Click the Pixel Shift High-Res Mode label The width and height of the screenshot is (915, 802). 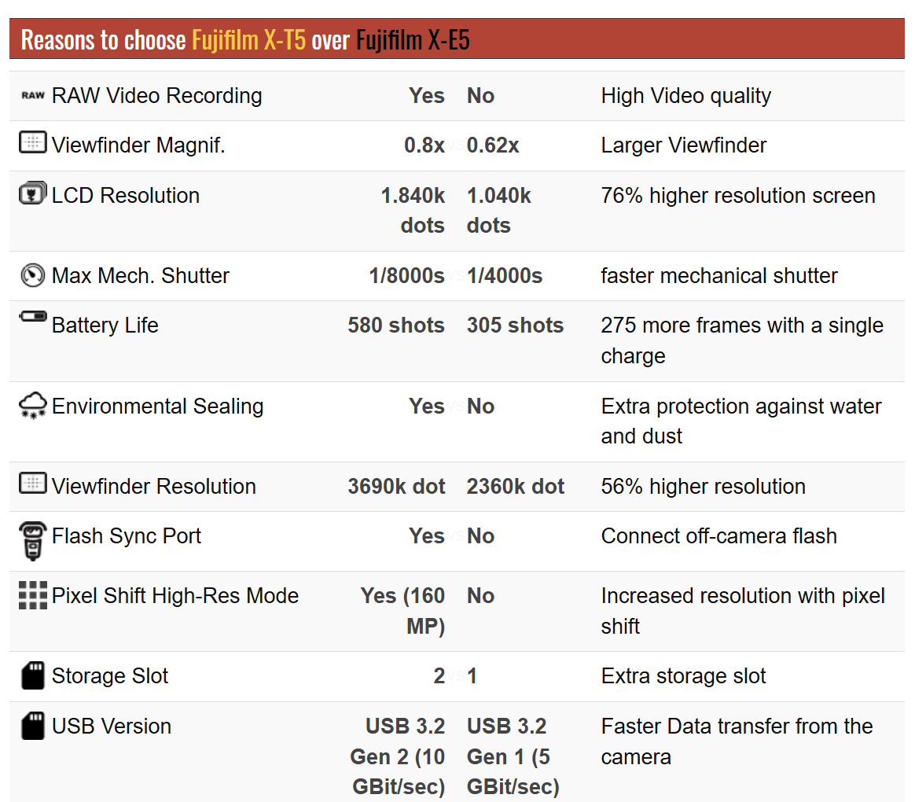175,596
